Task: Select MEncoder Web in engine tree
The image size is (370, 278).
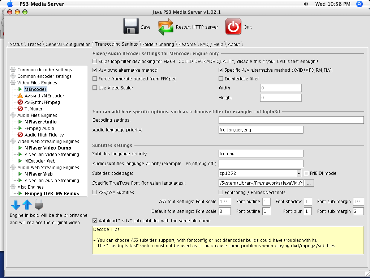Action: click(x=40, y=161)
